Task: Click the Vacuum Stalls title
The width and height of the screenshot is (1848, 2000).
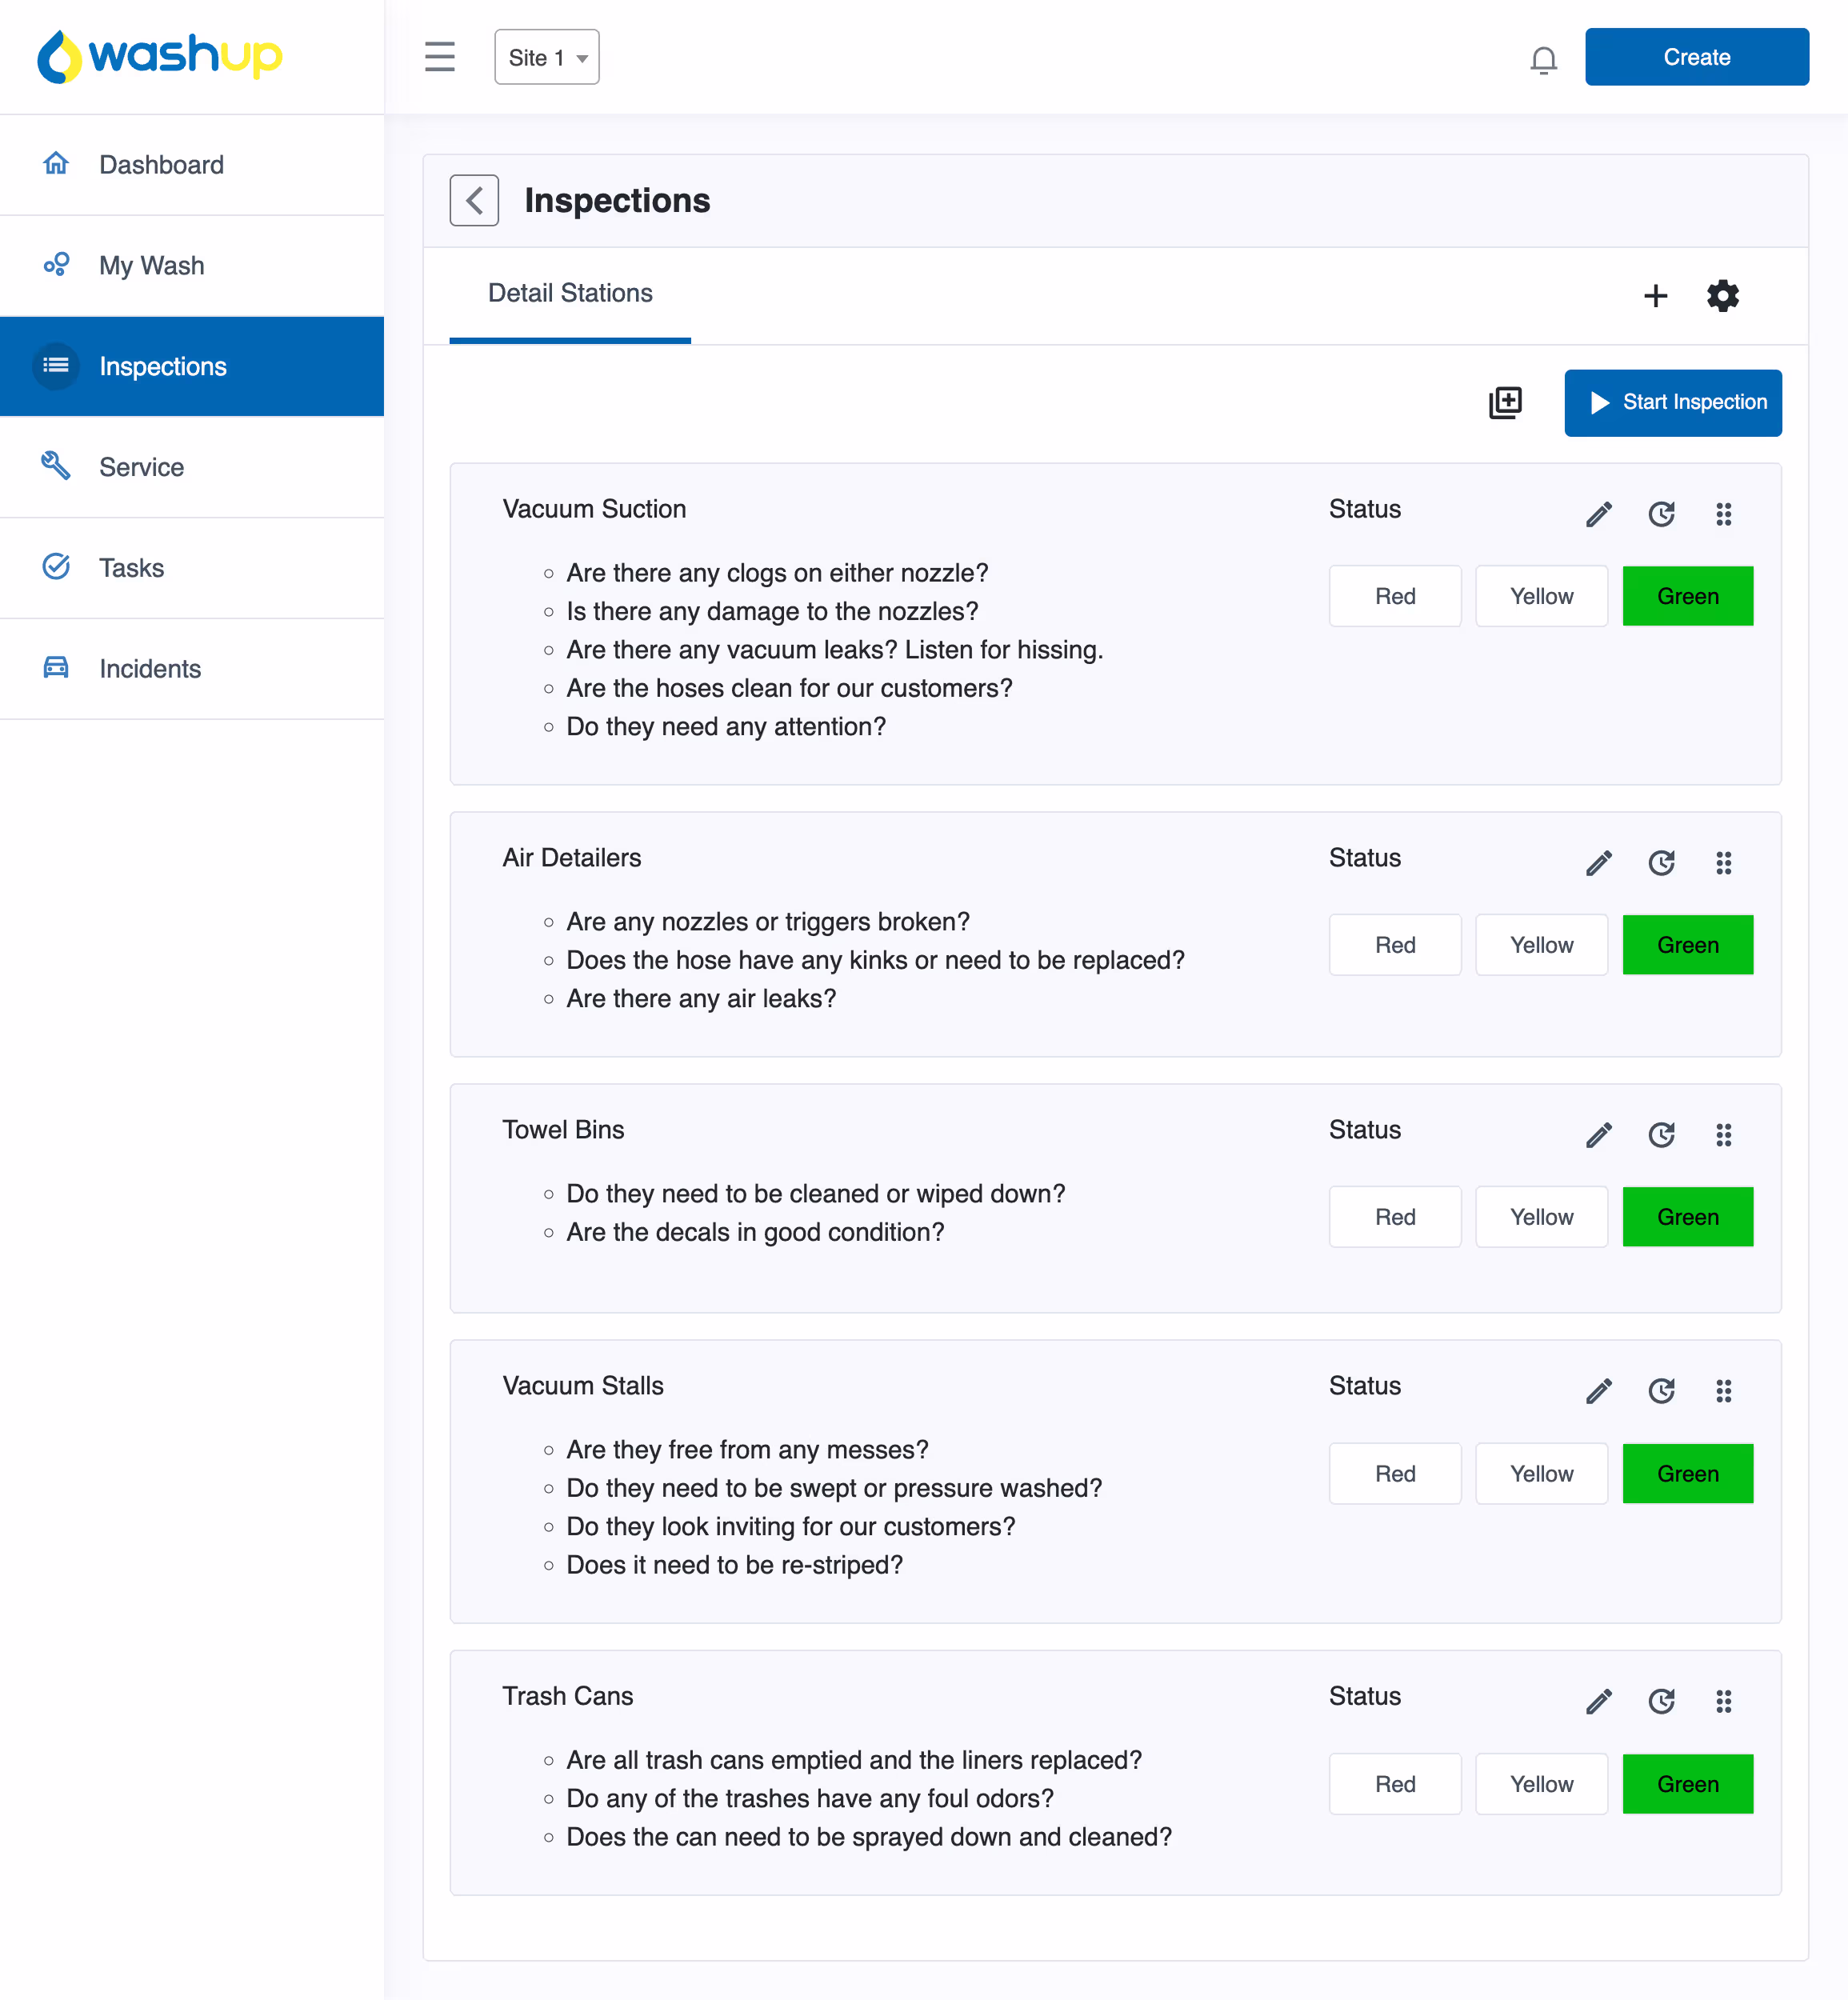Action: 583,1386
